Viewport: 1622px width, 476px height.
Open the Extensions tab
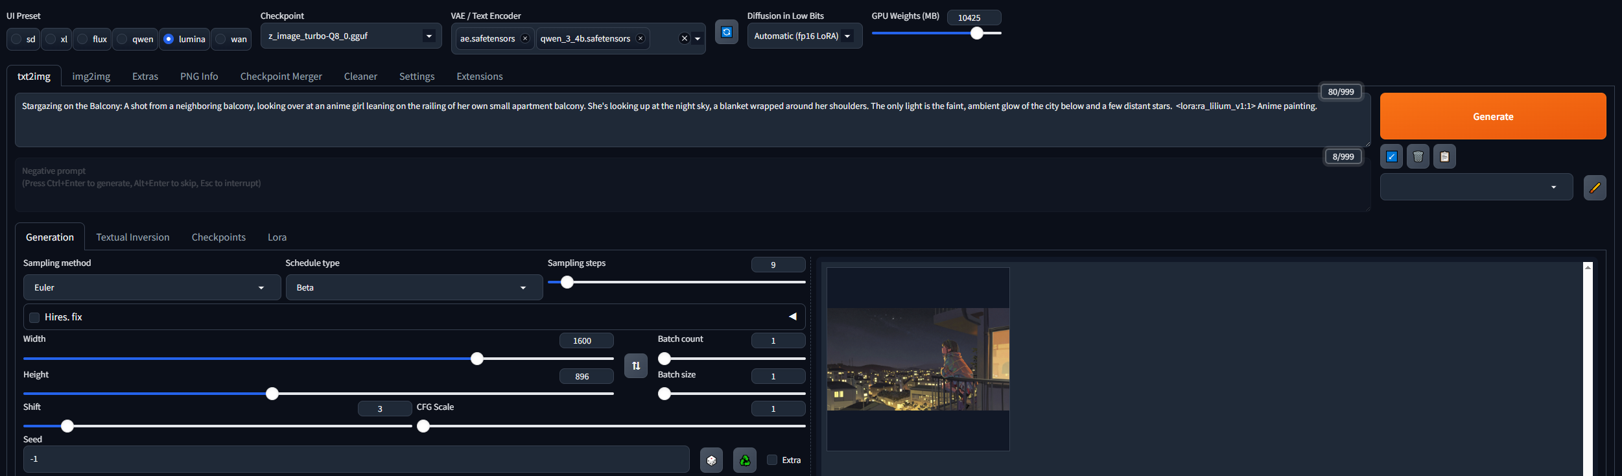tap(480, 76)
